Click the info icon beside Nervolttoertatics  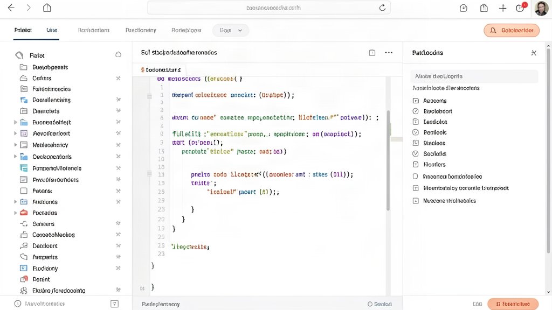click(x=18, y=304)
